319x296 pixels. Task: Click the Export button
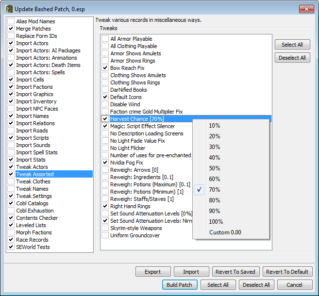click(153, 272)
